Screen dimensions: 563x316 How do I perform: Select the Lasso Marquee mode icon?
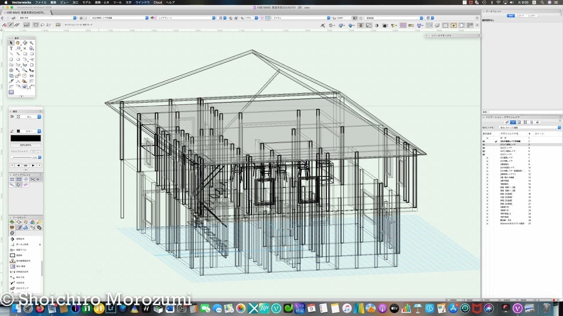pos(43,25)
